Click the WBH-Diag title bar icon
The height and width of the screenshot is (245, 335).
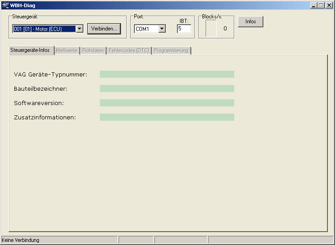[x=5, y=5]
